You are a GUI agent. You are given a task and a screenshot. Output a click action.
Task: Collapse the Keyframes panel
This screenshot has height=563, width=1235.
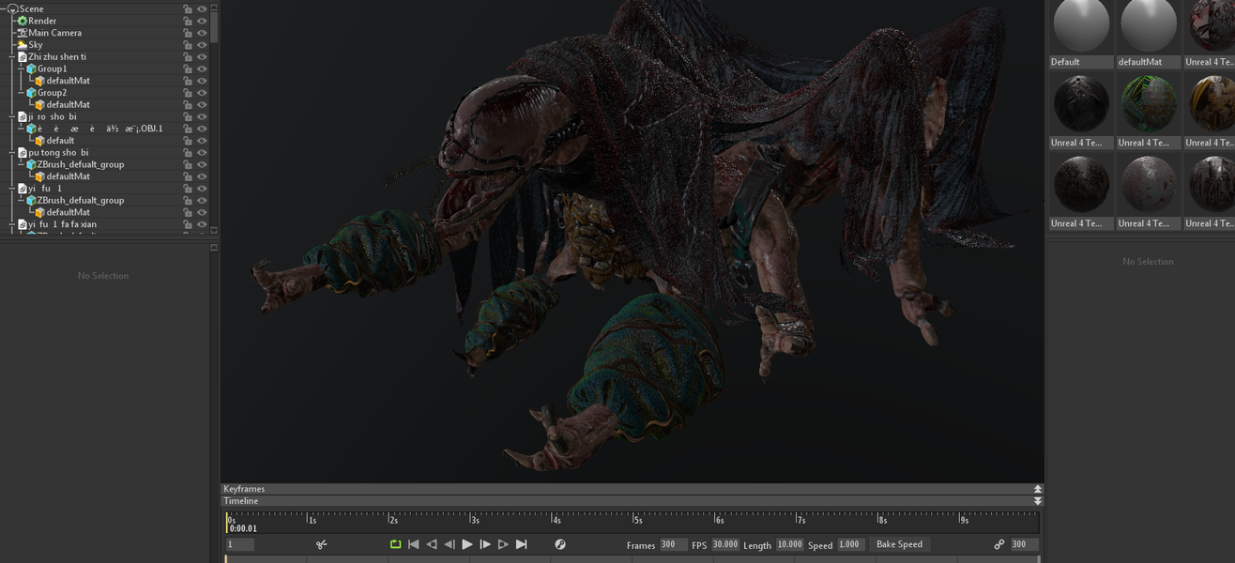[1037, 489]
